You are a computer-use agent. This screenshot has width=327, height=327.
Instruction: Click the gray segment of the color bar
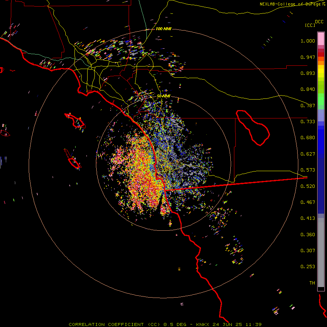click(x=321, y=253)
